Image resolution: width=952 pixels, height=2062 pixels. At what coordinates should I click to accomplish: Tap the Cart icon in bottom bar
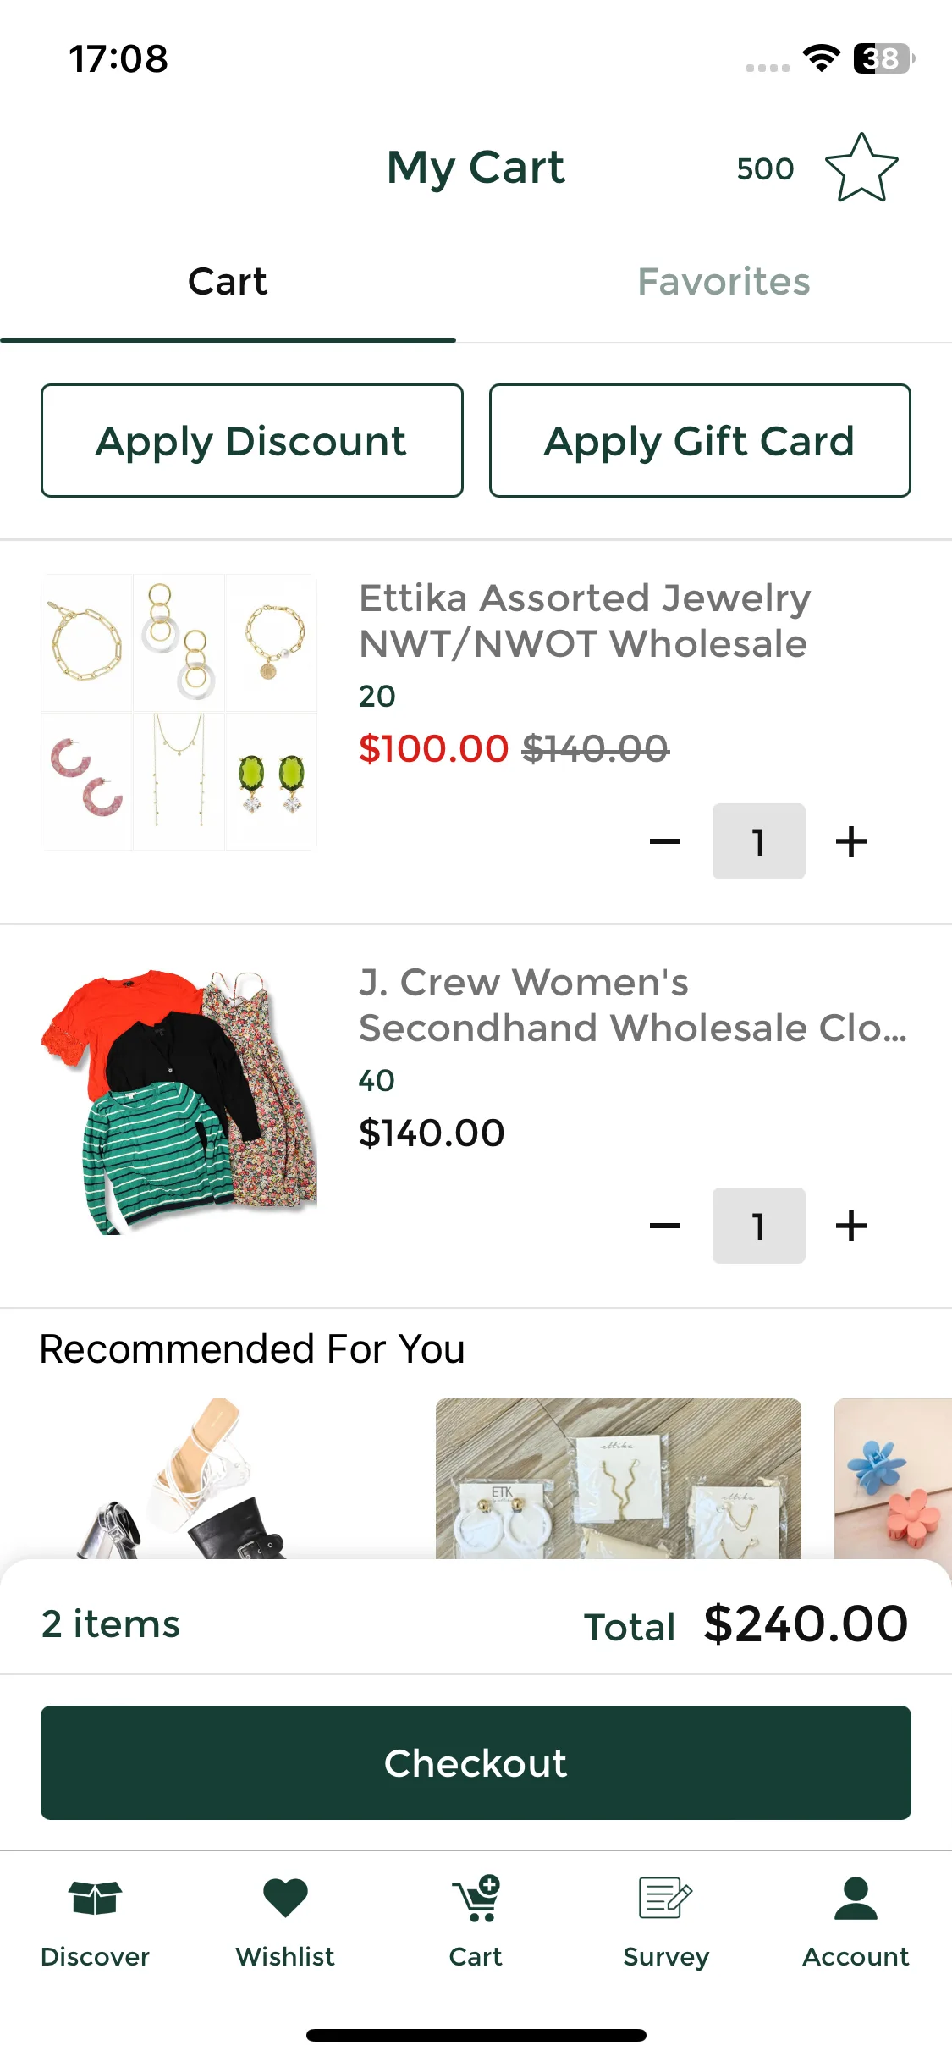[x=476, y=1898]
